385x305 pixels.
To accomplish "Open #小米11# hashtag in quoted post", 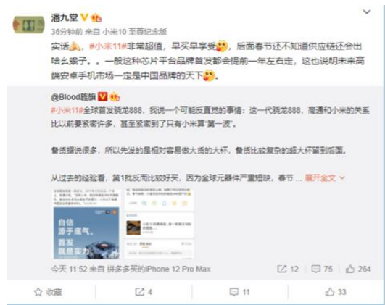I will coord(67,110).
